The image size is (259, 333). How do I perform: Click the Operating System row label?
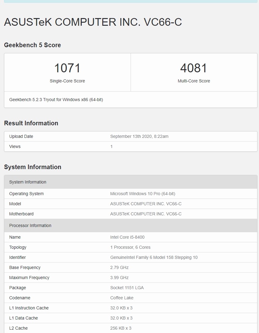26,194
